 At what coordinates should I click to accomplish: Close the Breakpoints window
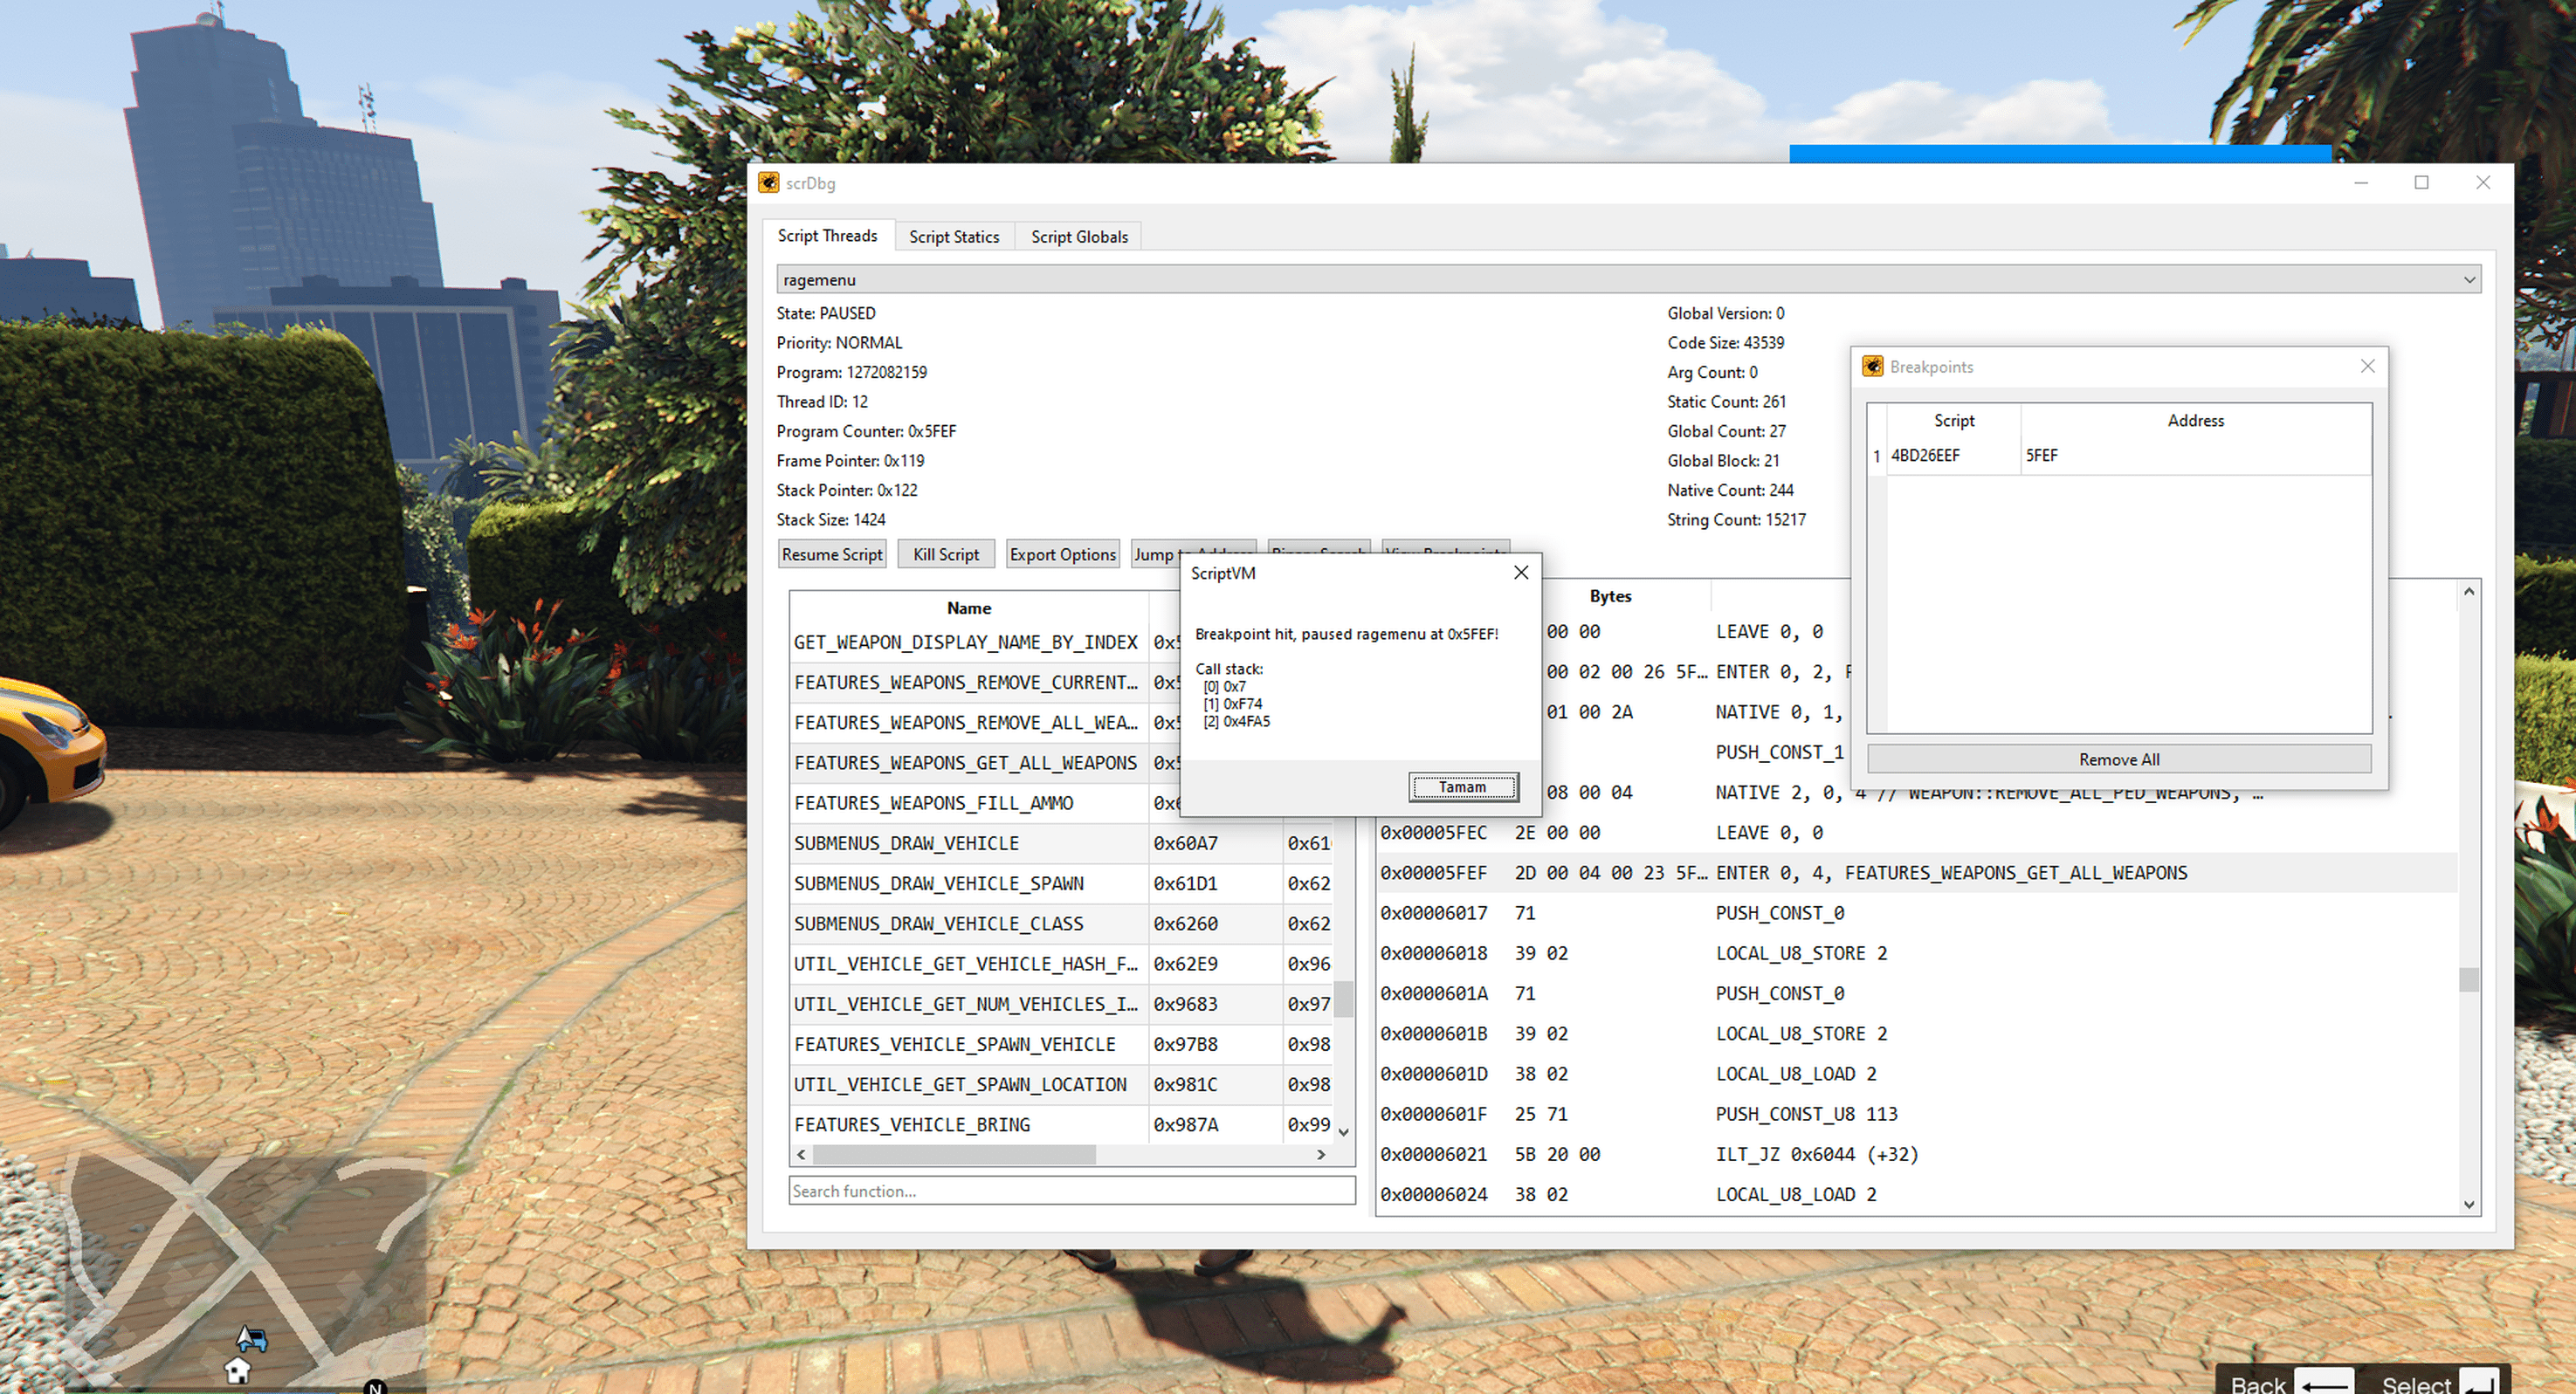tap(2367, 367)
